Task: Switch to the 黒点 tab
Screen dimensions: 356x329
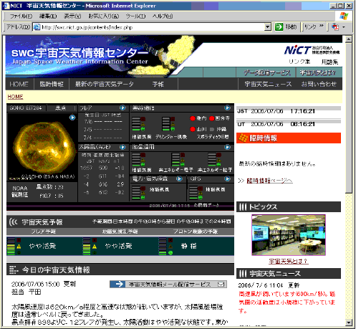Action: 60,108
